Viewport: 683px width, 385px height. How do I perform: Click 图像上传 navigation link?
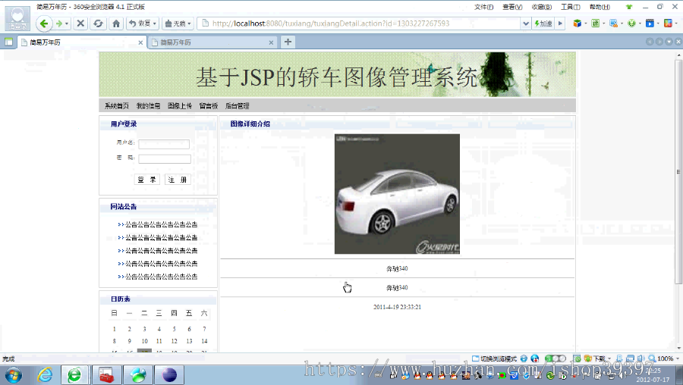179,105
